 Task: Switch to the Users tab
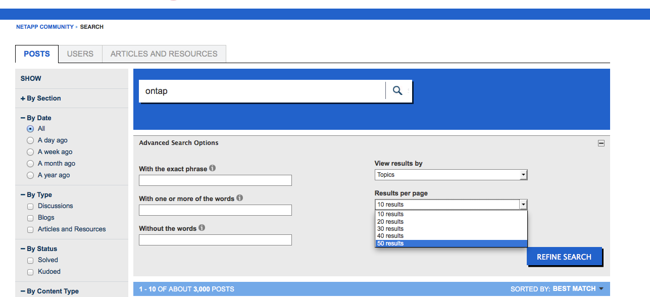pyautogui.click(x=80, y=54)
